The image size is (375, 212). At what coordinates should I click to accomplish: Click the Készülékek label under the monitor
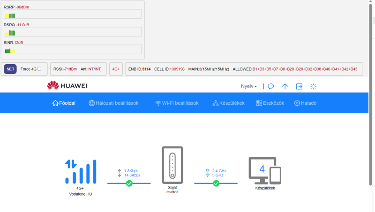(x=265, y=188)
